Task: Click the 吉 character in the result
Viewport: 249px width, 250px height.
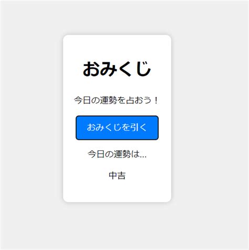Action: pyautogui.click(x=121, y=176)
